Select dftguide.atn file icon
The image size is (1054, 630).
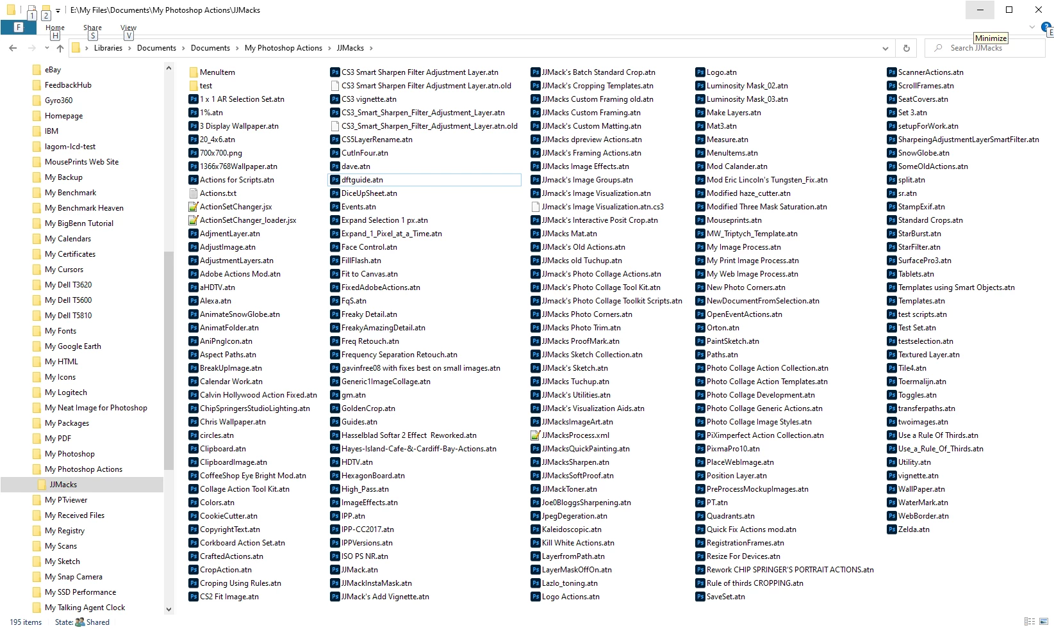(335, 180)
